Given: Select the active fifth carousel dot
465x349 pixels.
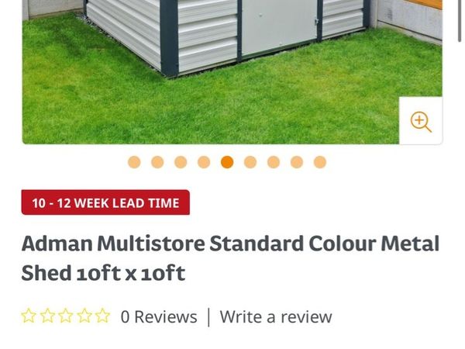Looking at the screenshot, I should click(x=227, y=162).
